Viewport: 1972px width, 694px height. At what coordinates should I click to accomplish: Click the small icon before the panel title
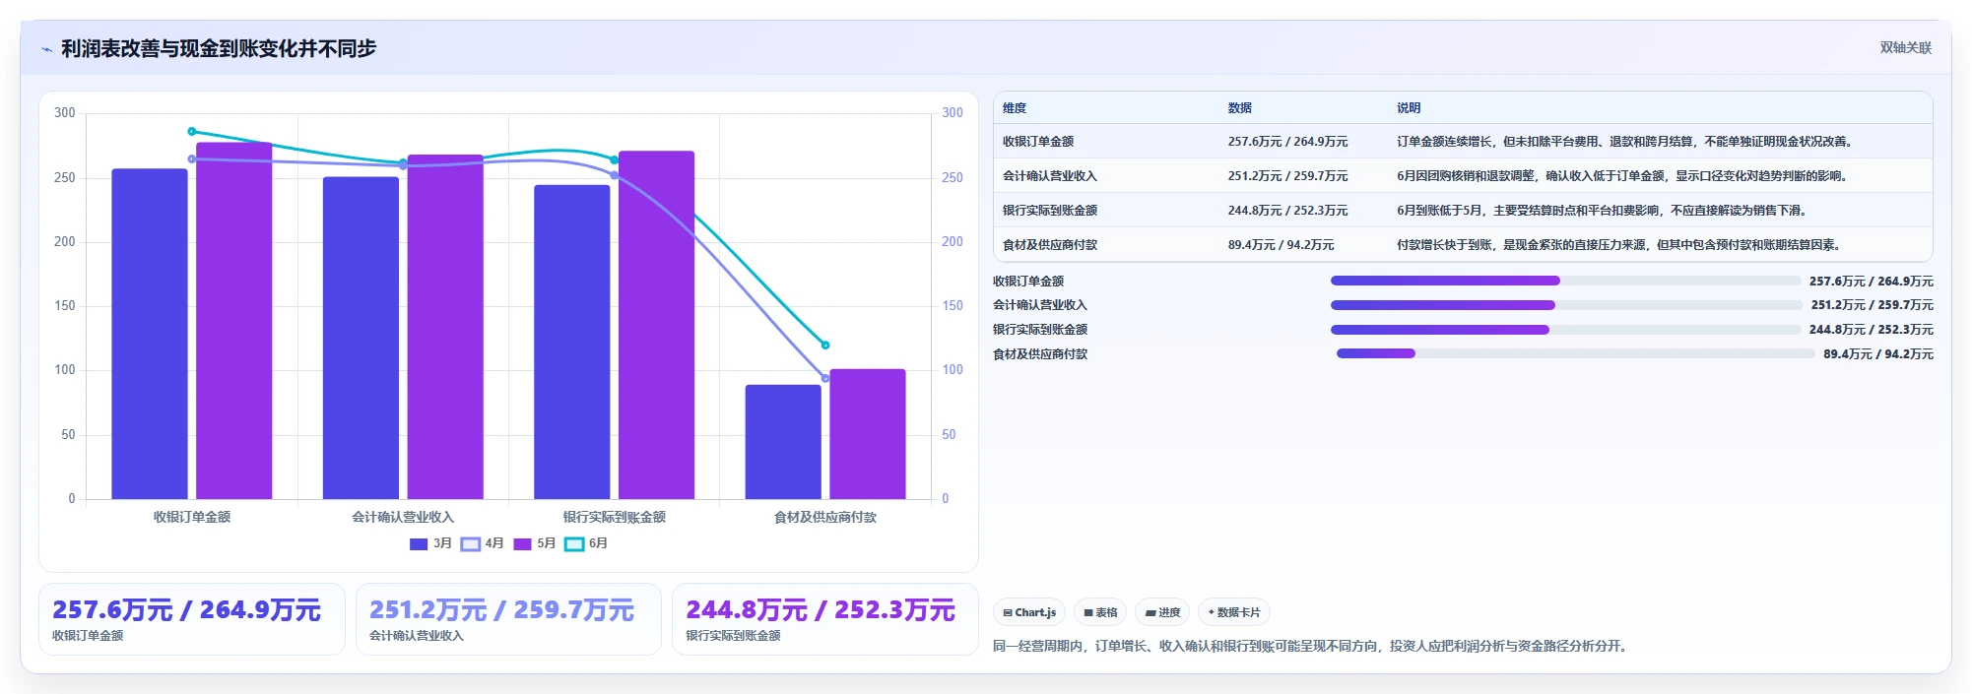coord(46,49)
